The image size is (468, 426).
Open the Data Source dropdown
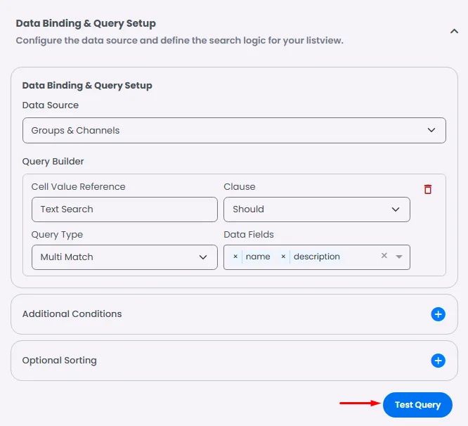[x=234, y=131]
